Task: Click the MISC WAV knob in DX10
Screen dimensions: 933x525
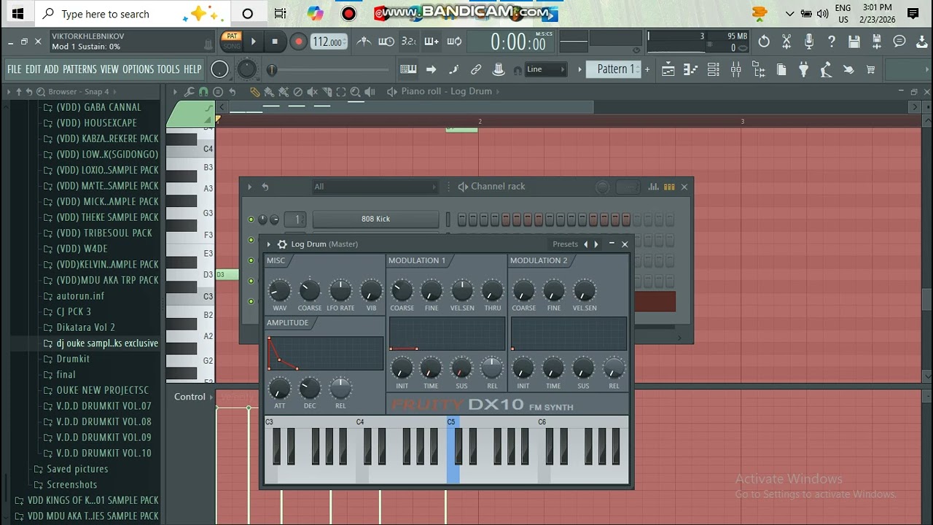Action: click(x=279, y=291)
